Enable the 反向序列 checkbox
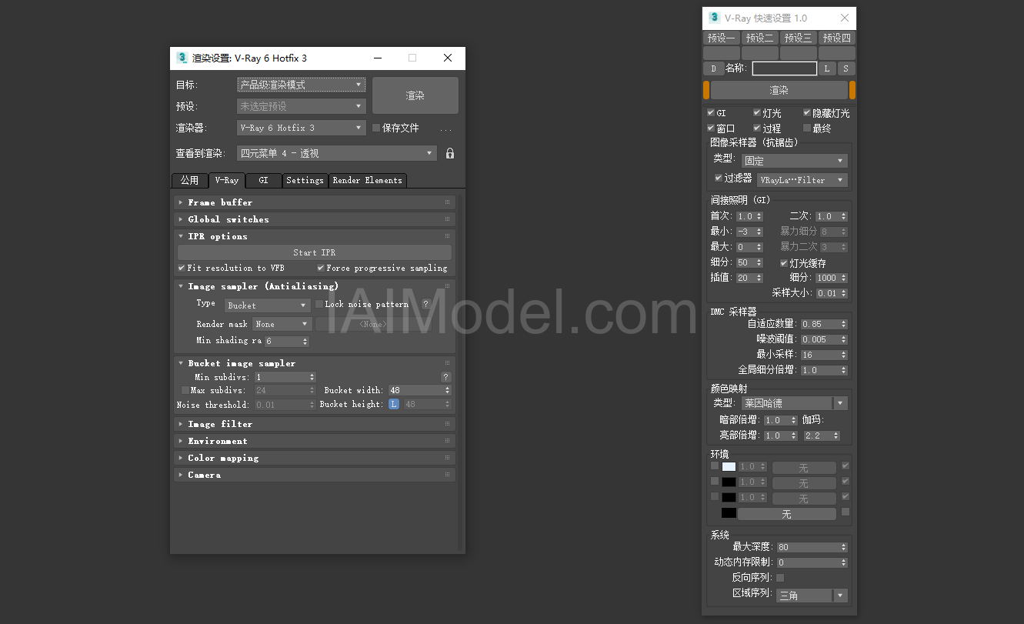The image size is (1024, 624). [780, 577]
